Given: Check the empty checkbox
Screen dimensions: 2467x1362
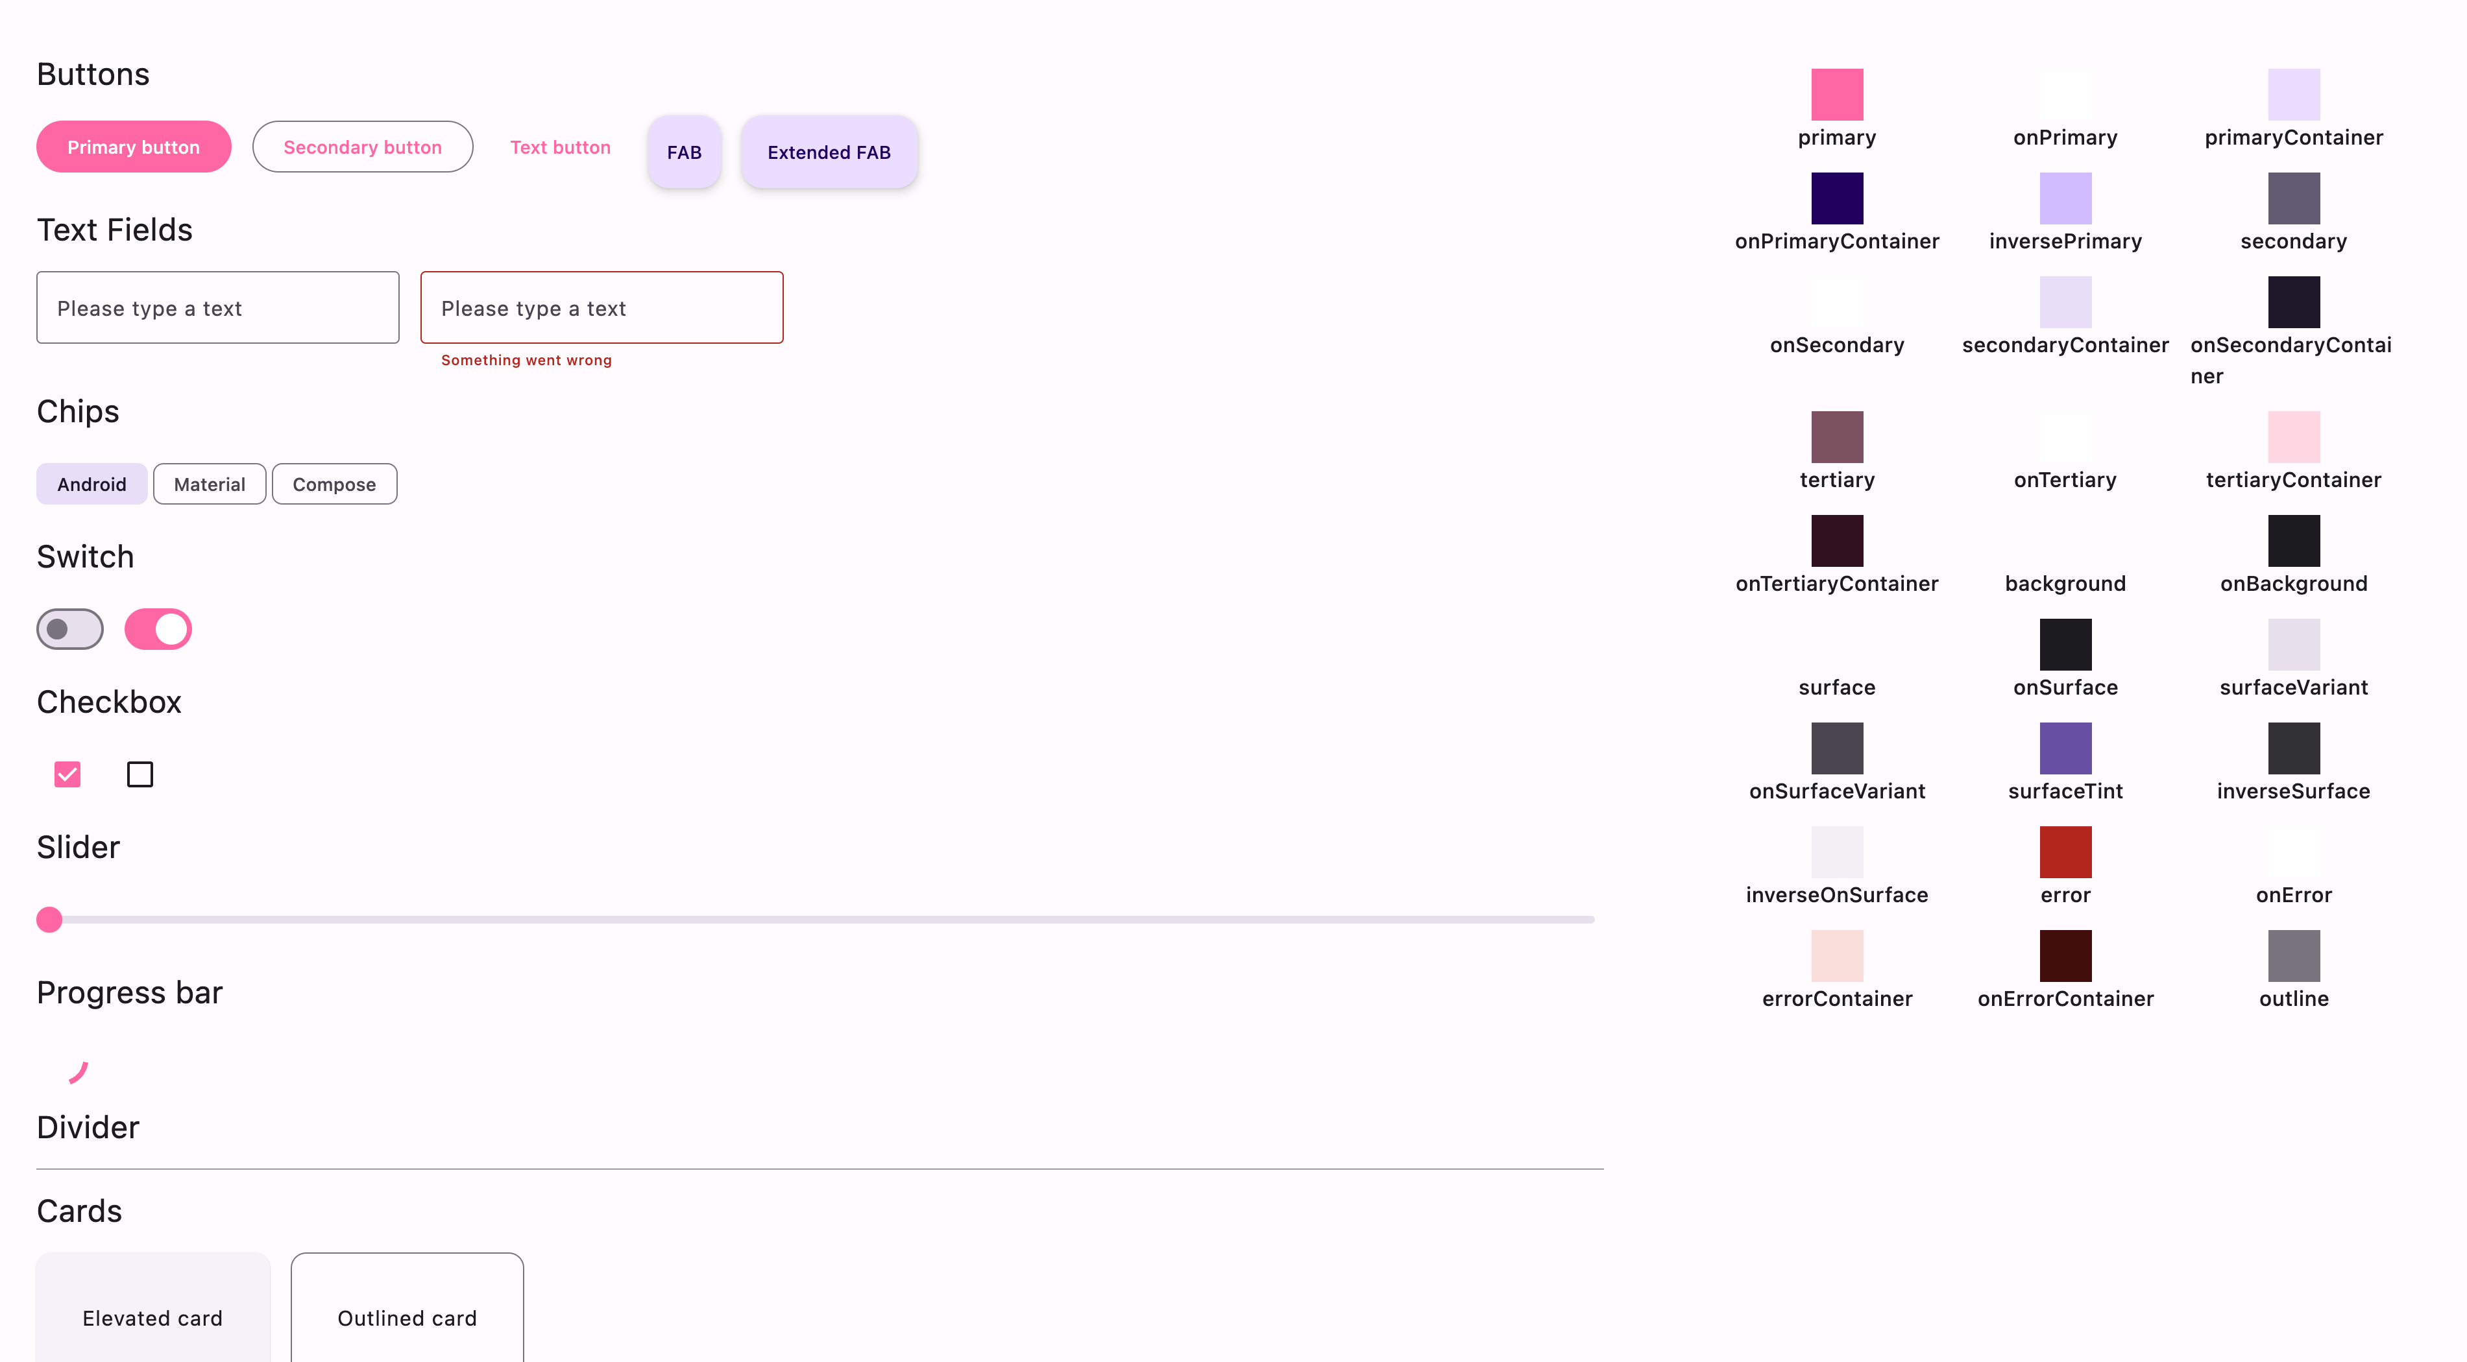Looking at the screenshot, I should [x=140, y=773].
